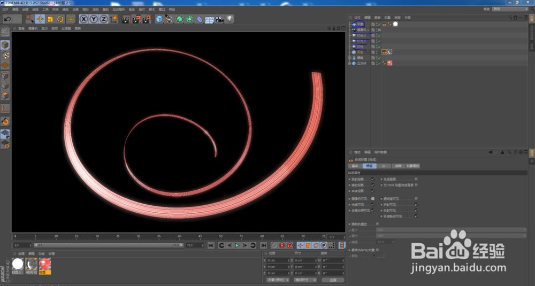Open the 摄像机 viewport menu

click(x=33, y=29)
